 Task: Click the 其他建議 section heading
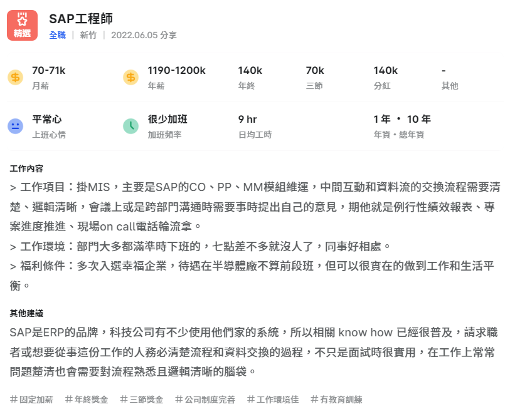26,313
